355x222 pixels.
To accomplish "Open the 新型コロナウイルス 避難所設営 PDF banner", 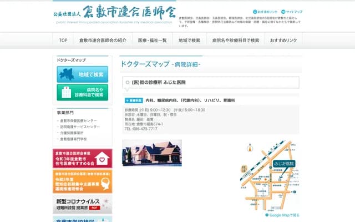I will pyautogui.click(x=82, y=203).
